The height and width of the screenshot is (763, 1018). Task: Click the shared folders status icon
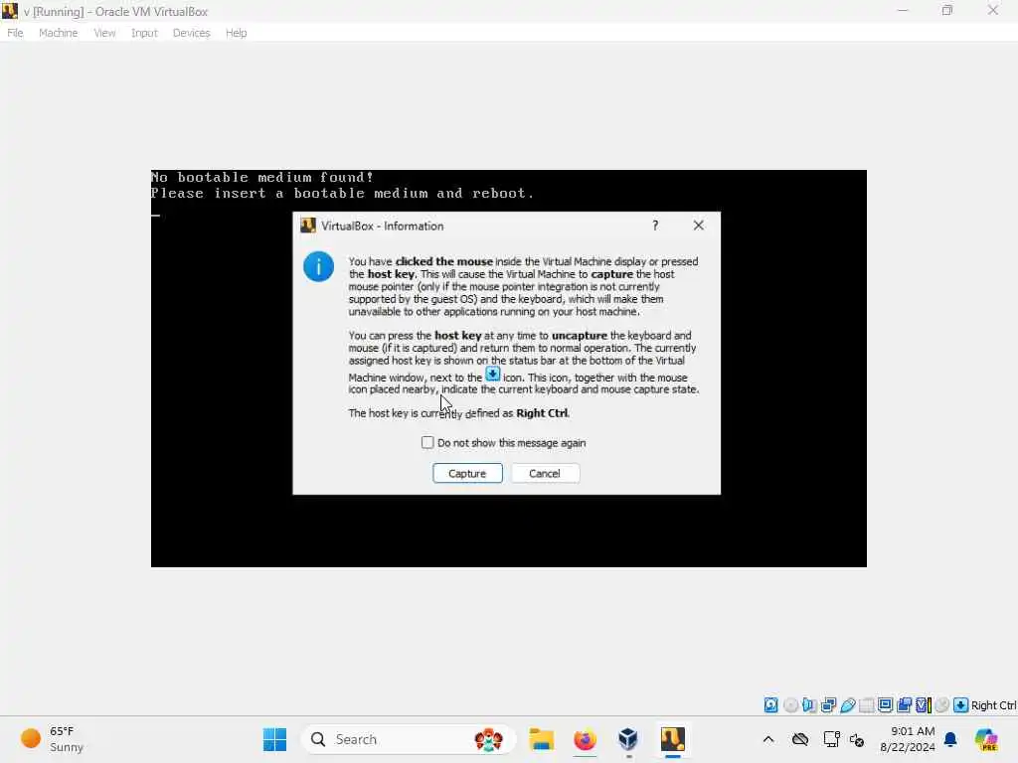click(x=867, y=704)
